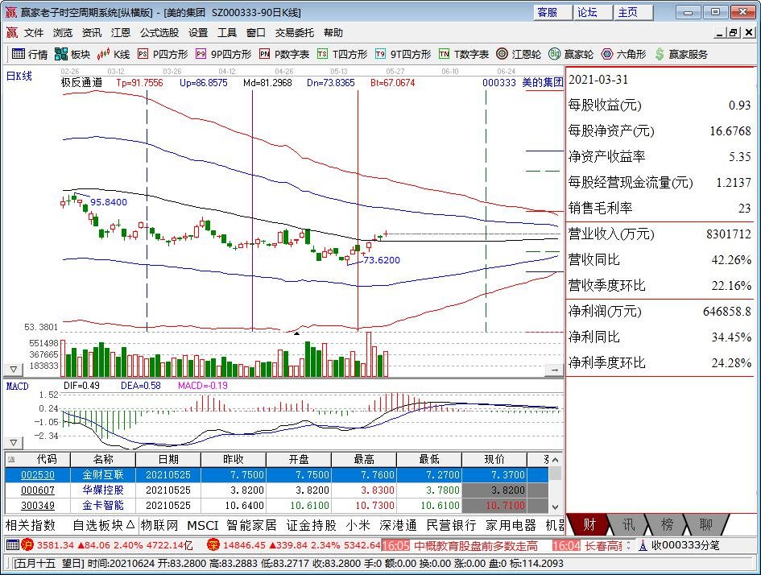Viewport: 761px width, 575px height.
Task: Click the calculator icon in the status bar
Action: (x=13, y=545)
